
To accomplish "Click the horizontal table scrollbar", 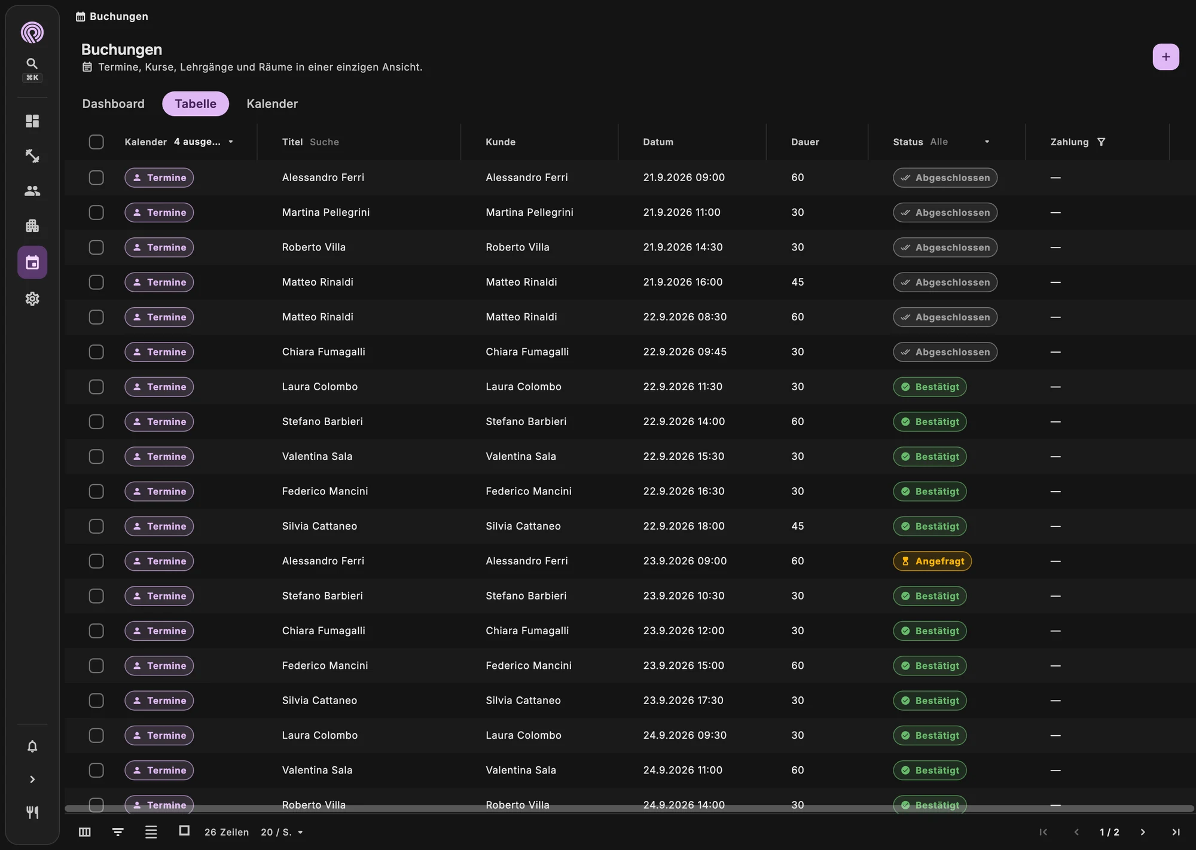I will tap(629, 808).
